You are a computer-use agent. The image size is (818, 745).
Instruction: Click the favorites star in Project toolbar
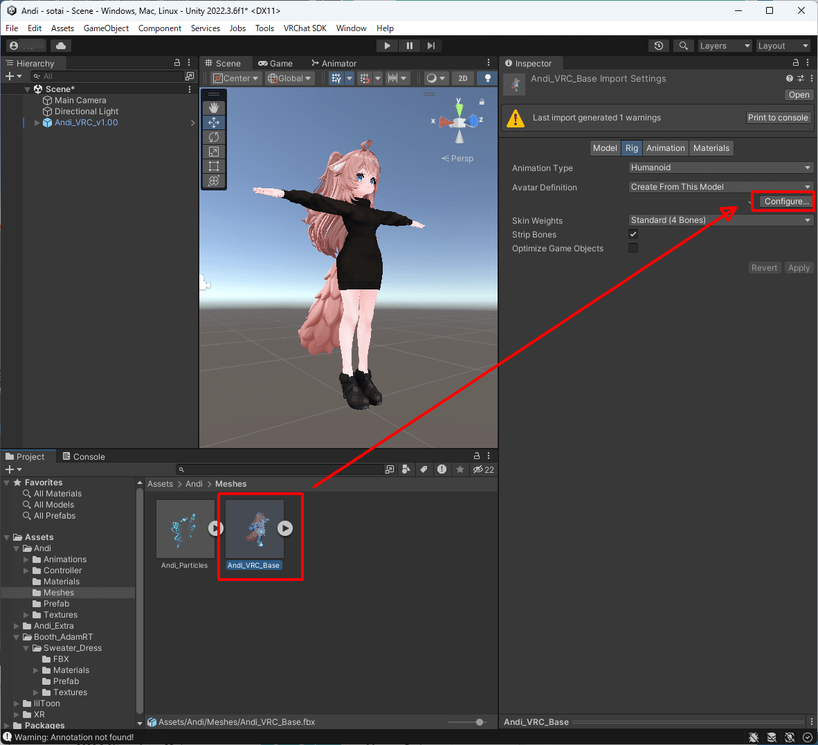pos(460,469)
